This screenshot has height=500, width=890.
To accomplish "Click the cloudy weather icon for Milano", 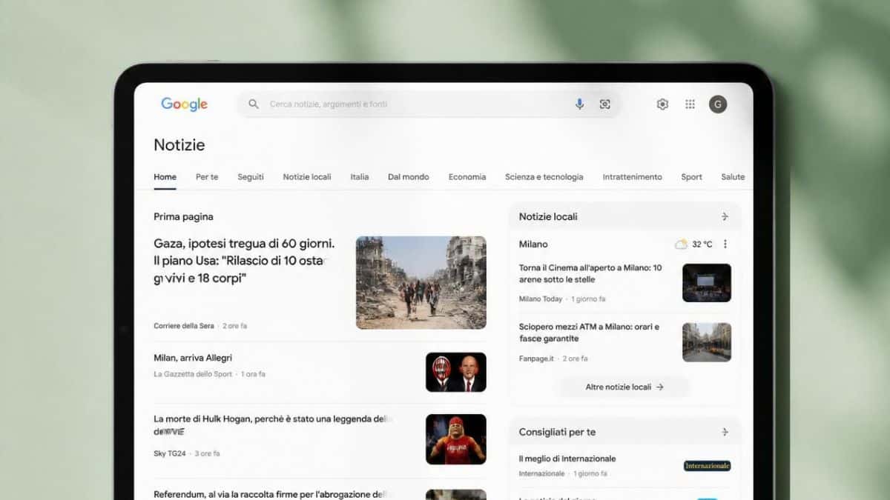I will (681, 244).
